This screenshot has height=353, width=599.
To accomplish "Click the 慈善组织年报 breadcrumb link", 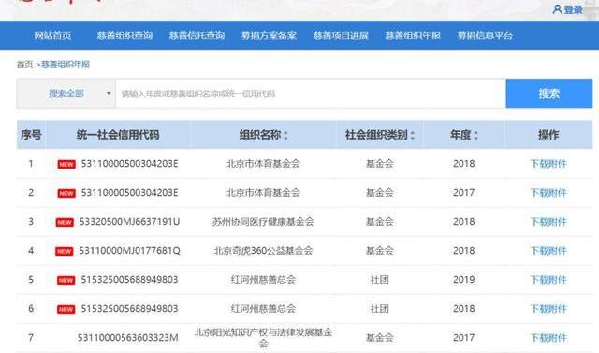I will [66, 65].
